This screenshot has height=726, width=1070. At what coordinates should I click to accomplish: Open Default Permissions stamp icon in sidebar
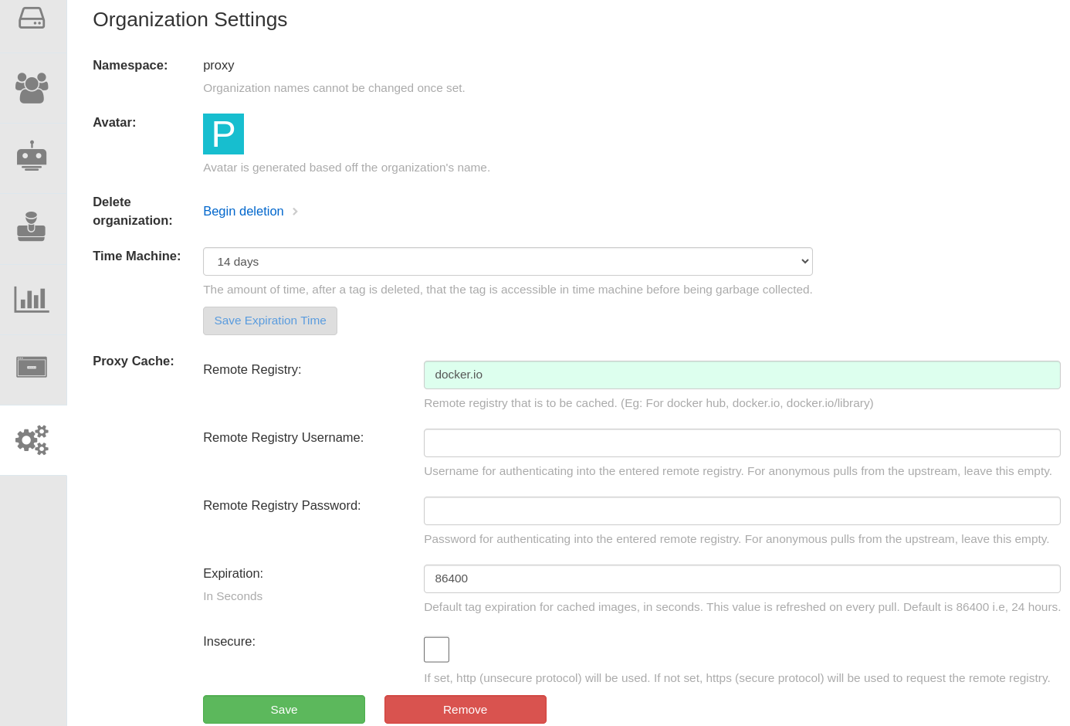pos(32,226)
